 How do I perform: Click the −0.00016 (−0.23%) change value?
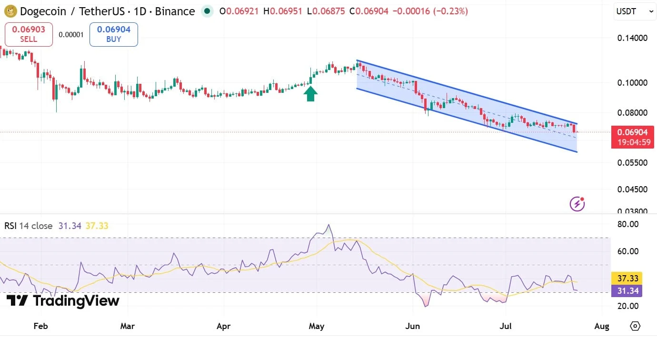(430, 11)
